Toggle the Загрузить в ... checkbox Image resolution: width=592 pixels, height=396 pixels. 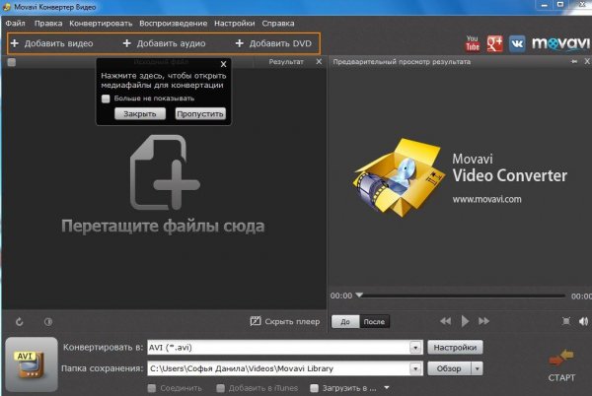click(314, 388)
